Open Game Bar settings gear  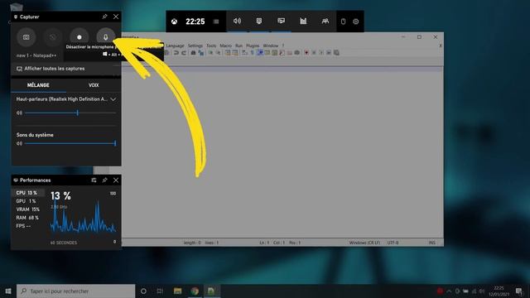(x=355, y=22)
